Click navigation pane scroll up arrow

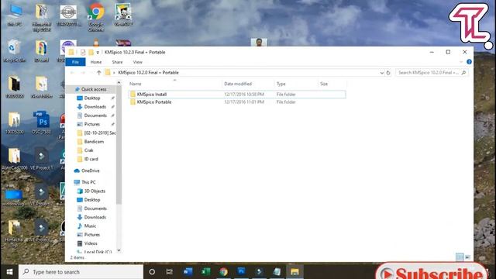point(119,83)
